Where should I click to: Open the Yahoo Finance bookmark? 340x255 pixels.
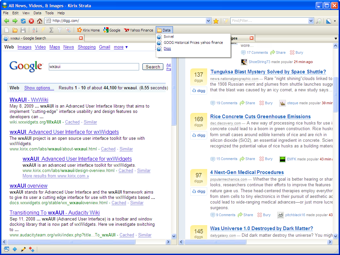pyautogui.click(x=138, y=30)
